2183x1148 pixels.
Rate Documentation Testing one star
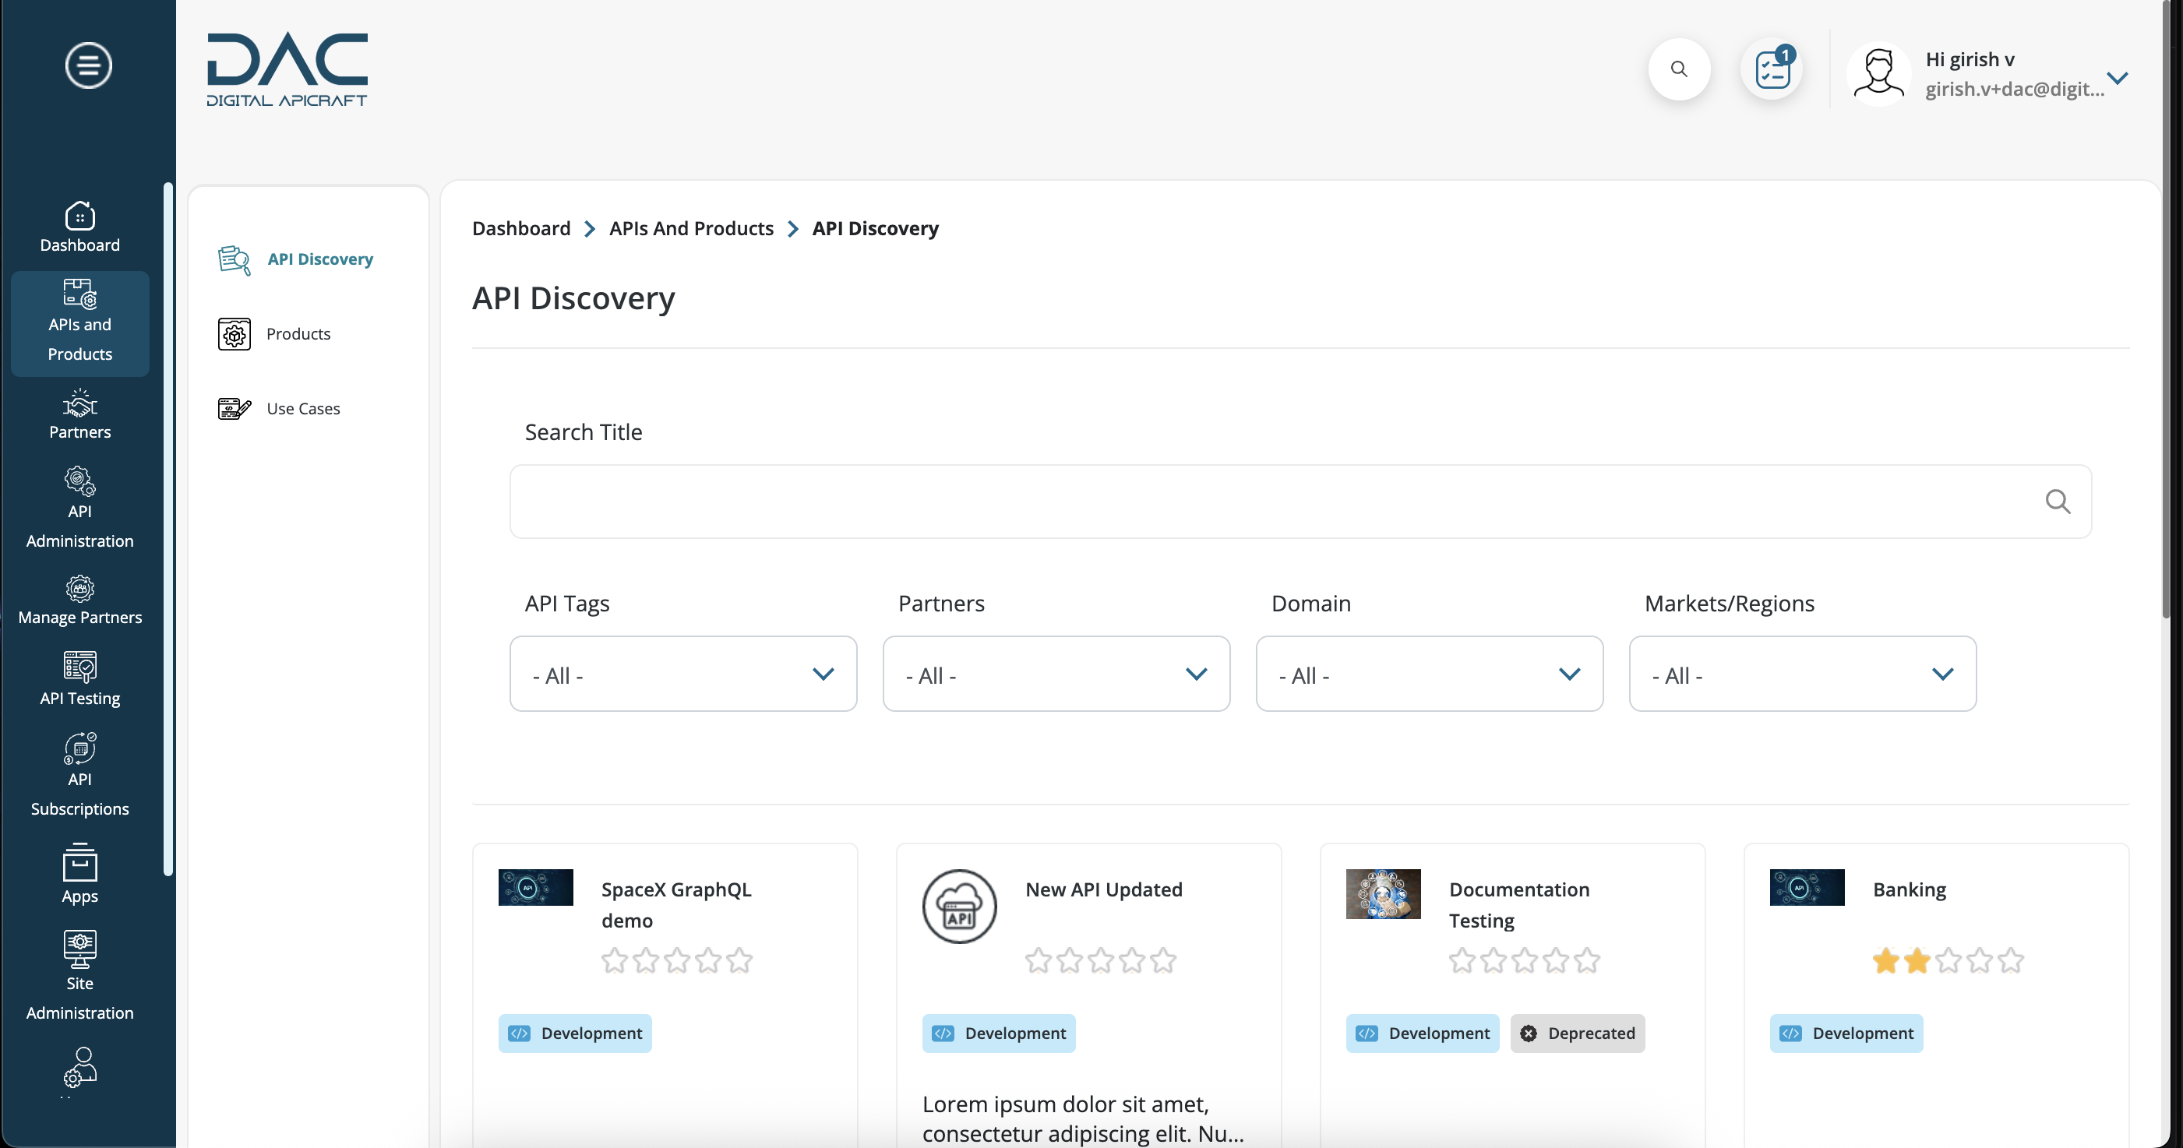1462,961
